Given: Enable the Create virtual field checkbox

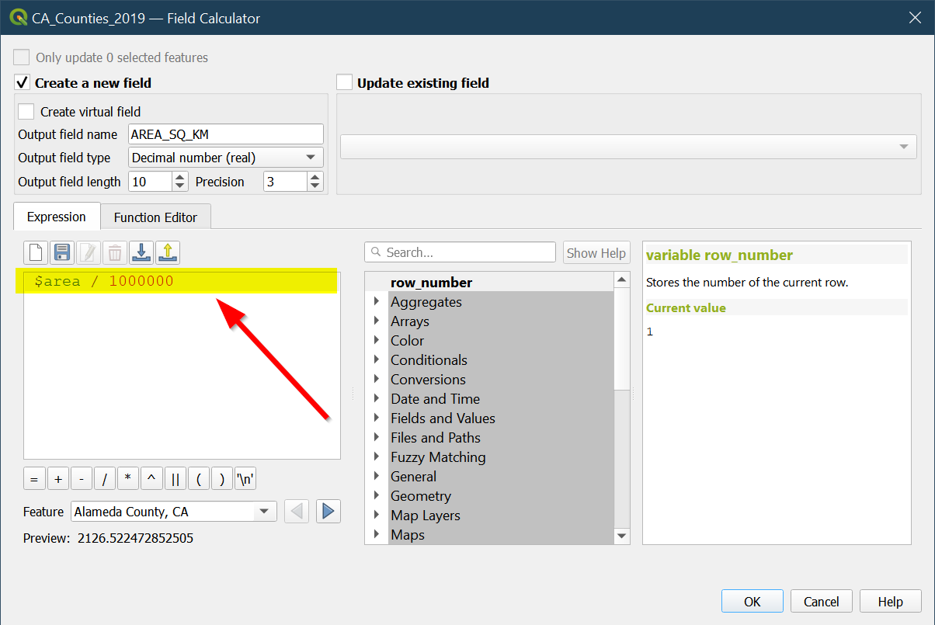Looking at the screenshot, I should (26, 112).
